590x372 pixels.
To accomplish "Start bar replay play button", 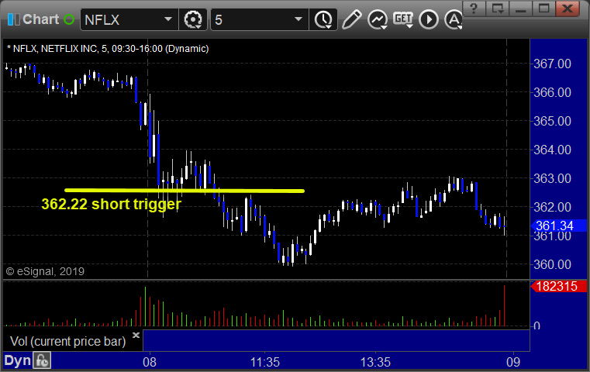I will pyautogui.click(x=429, y=19).
